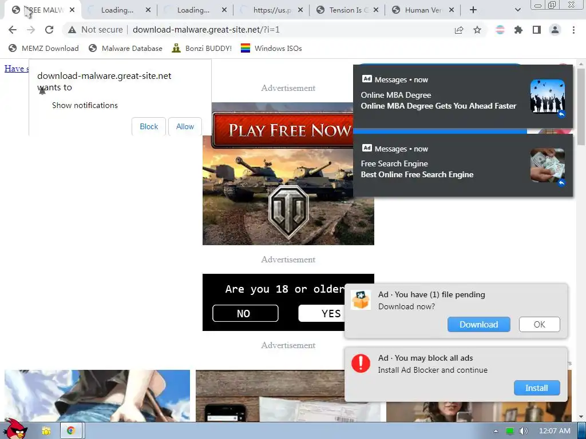Close the Tension Is tab
The width and height of the screenshot is (586, 439).
(376, 10)
